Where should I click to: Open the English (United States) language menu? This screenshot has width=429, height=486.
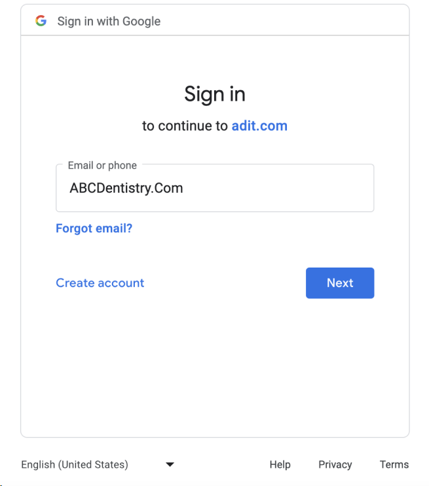[98, 464]
